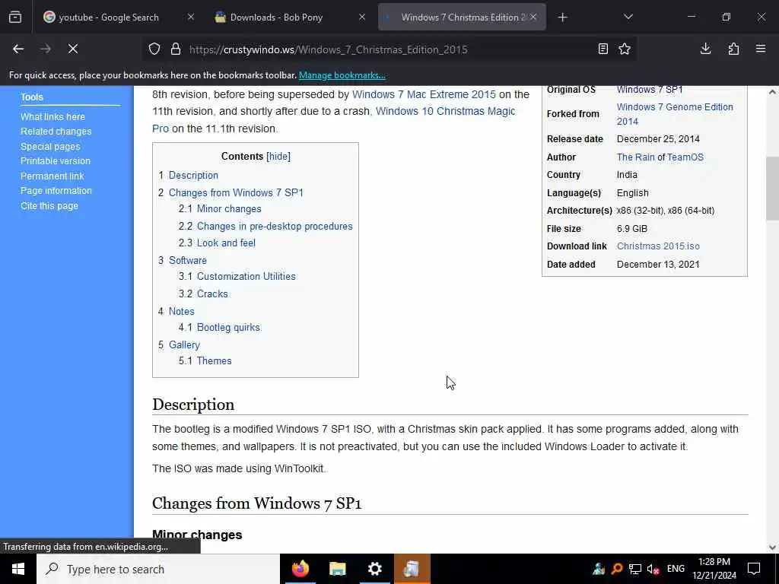Open site security padlock info
This screenshot has height=584, width=779.
tap(176, 49)
